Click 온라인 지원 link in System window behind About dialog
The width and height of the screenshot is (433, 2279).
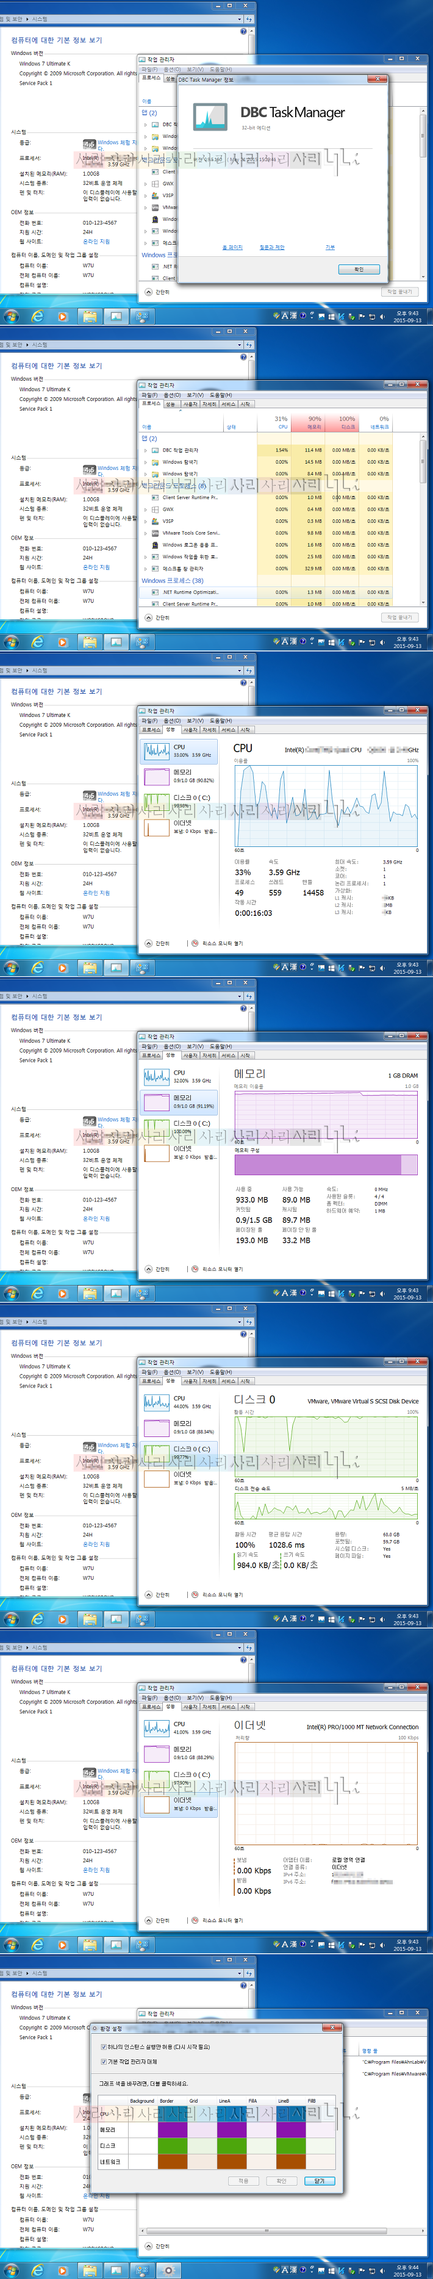(x=96, y=242)
